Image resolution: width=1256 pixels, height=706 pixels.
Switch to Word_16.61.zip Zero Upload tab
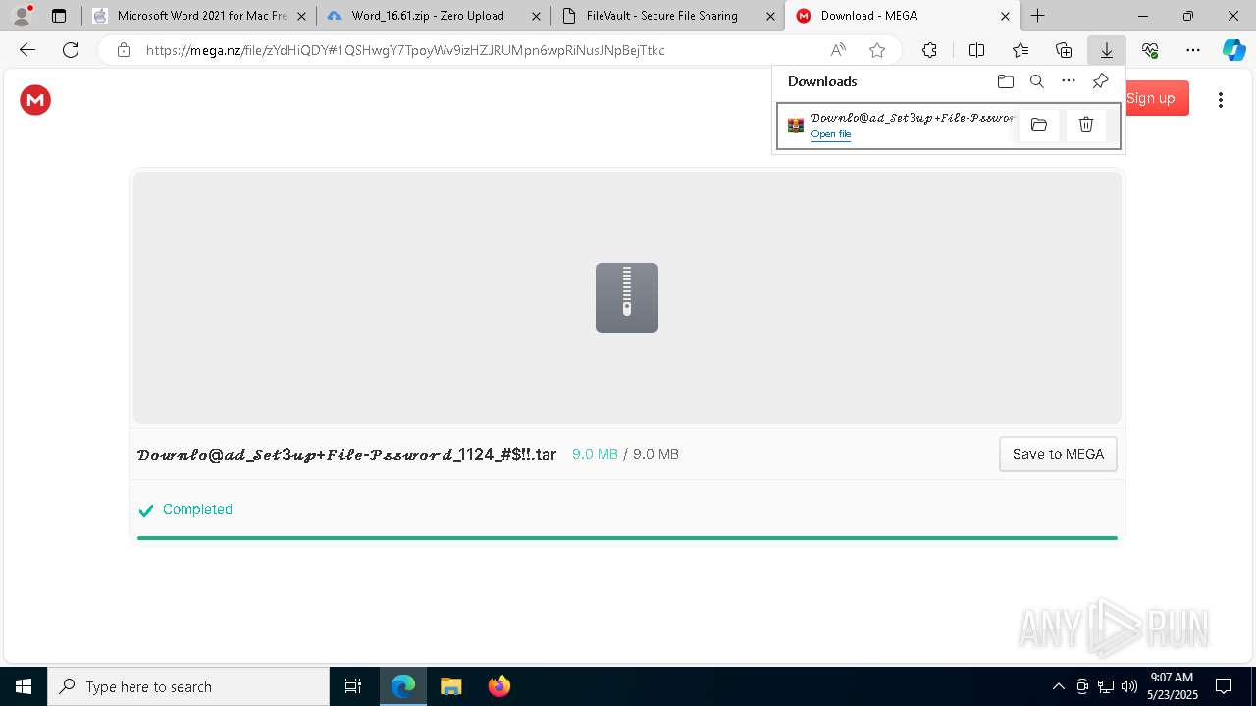tap(434, 16)
